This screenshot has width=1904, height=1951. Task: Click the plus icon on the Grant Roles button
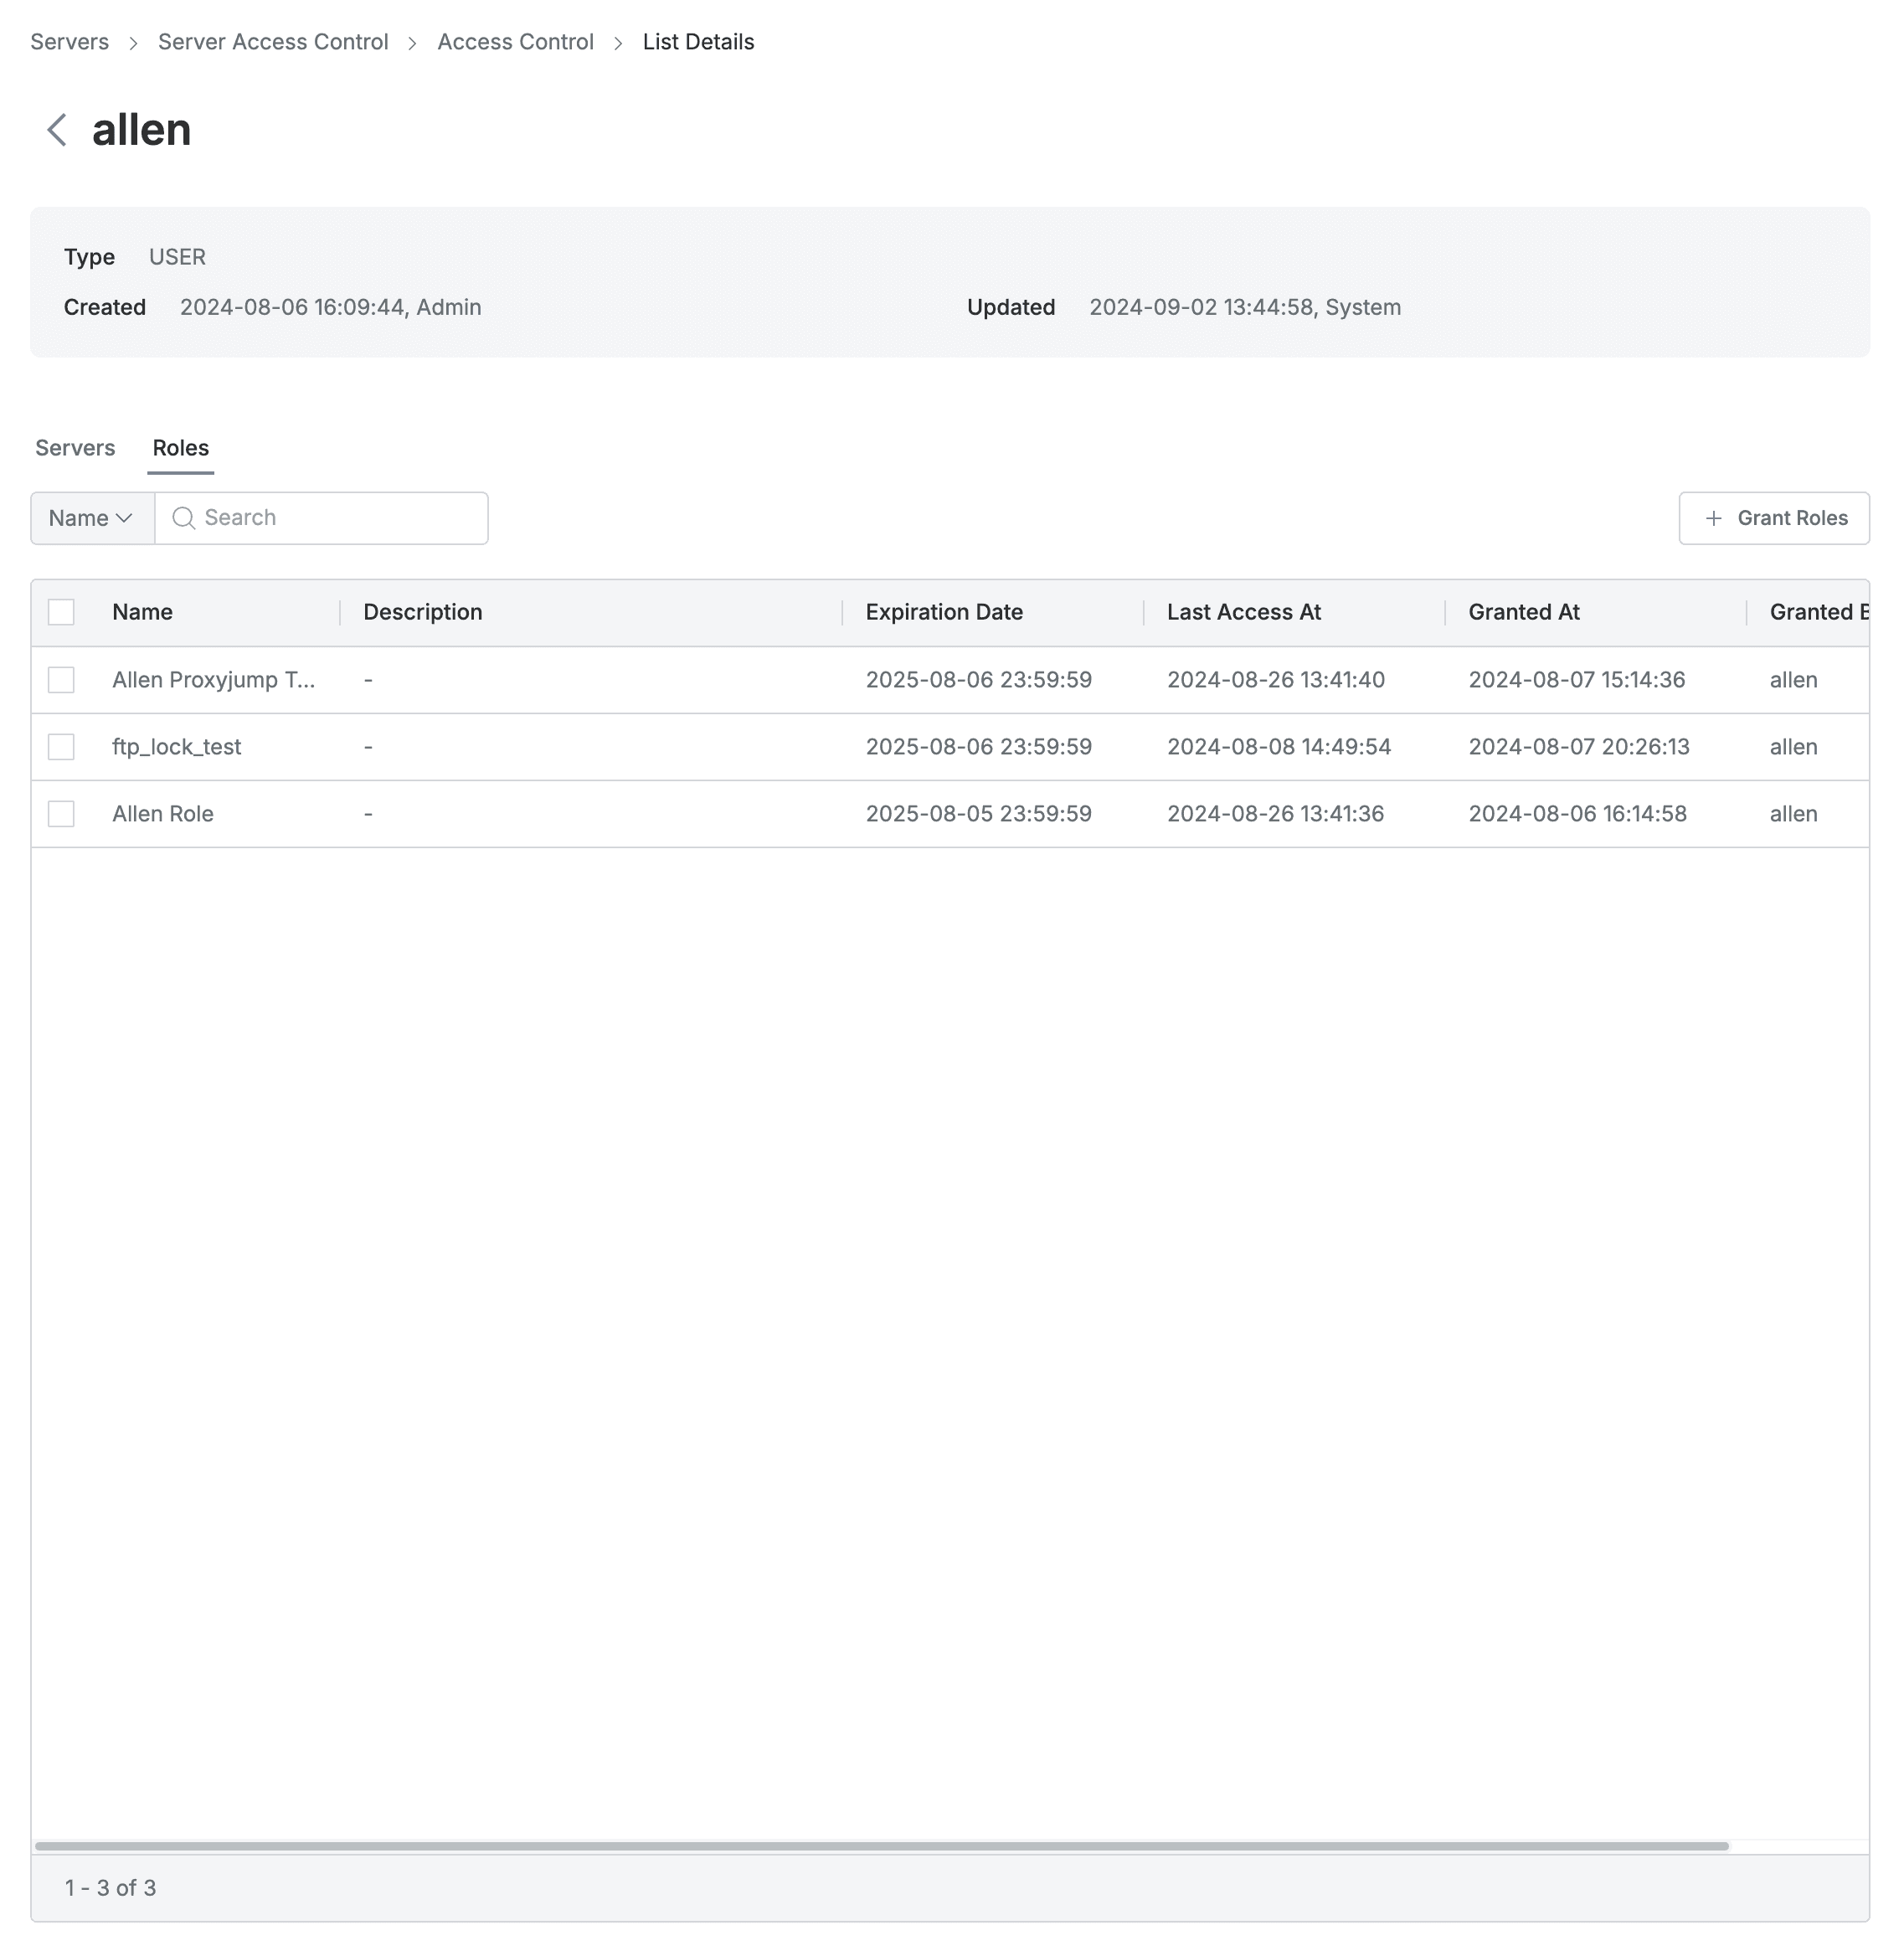1713,518
